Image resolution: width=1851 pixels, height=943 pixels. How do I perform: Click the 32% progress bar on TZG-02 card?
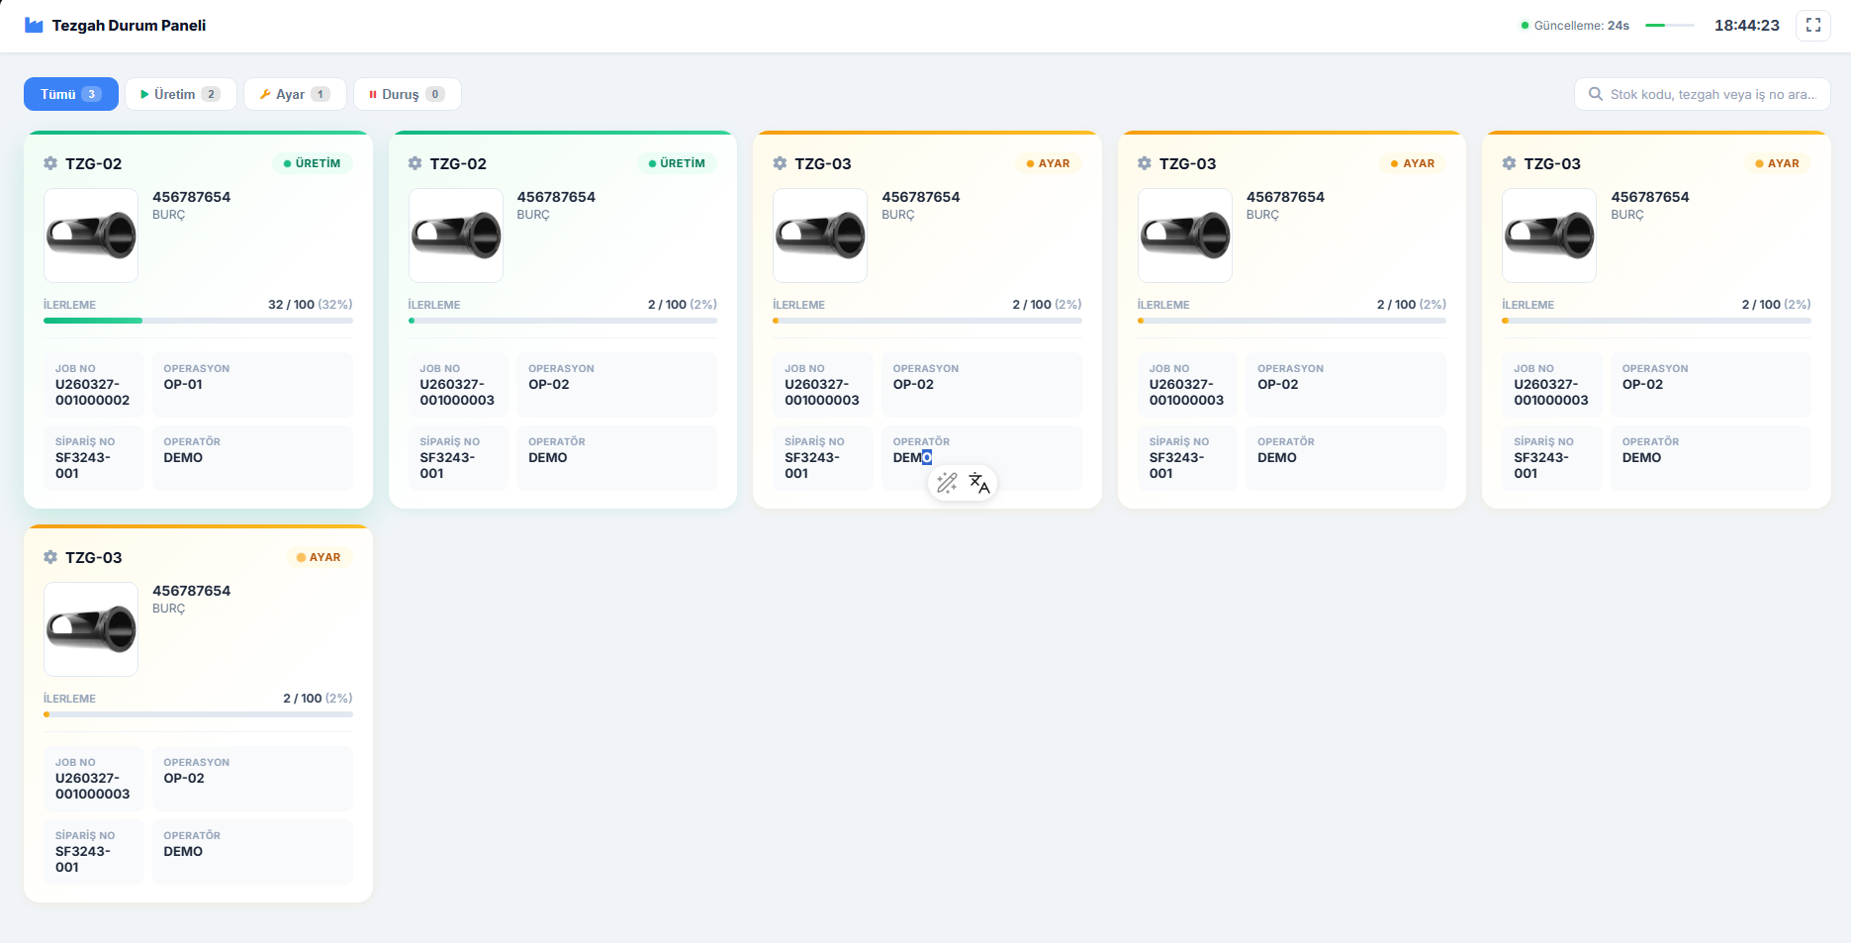(x=198, y=321)
